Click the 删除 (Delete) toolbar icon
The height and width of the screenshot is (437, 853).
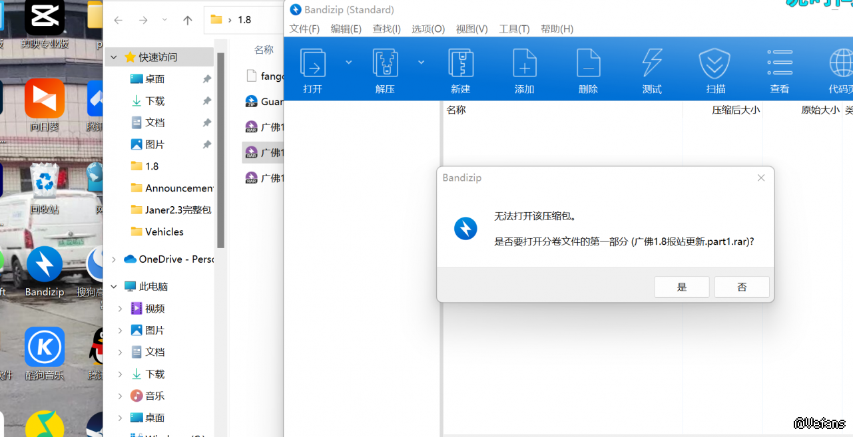click(x=589, y=63)
